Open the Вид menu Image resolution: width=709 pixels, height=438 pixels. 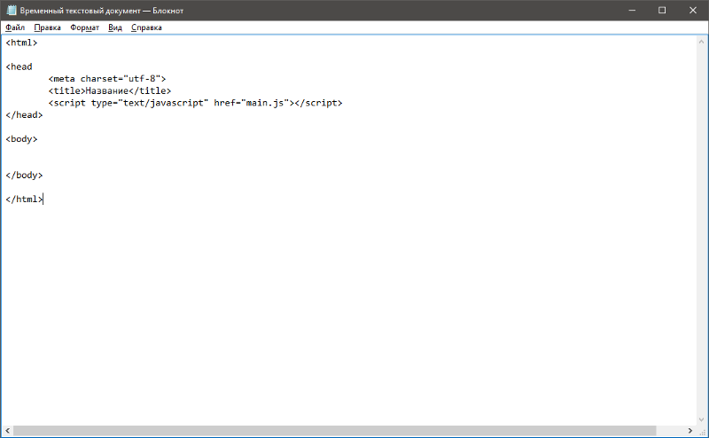click(x=115, y=27)
